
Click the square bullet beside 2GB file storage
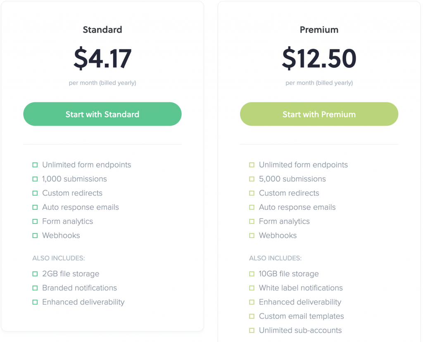pos(35,274)
